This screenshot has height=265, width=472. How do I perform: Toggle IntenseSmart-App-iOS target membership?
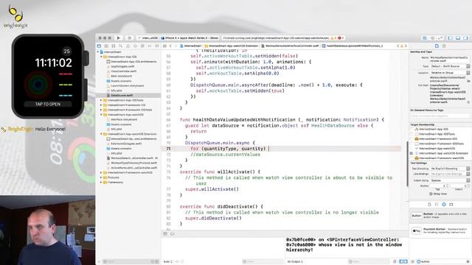(x=412, y=130)
